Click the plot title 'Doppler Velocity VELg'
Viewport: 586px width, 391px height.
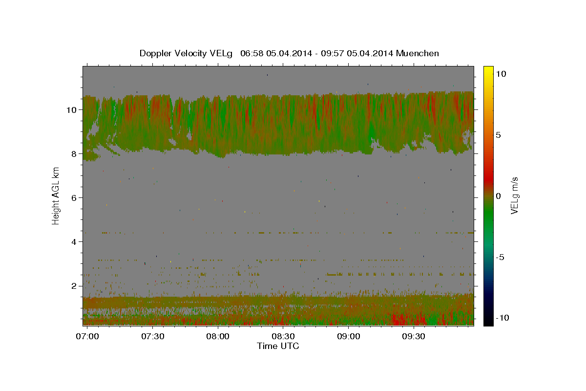point(186,53)
